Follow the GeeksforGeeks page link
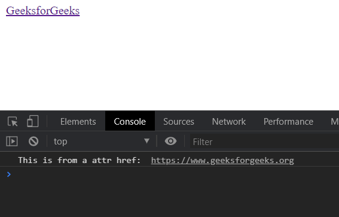The image size is (339, 217). point(43,10)
